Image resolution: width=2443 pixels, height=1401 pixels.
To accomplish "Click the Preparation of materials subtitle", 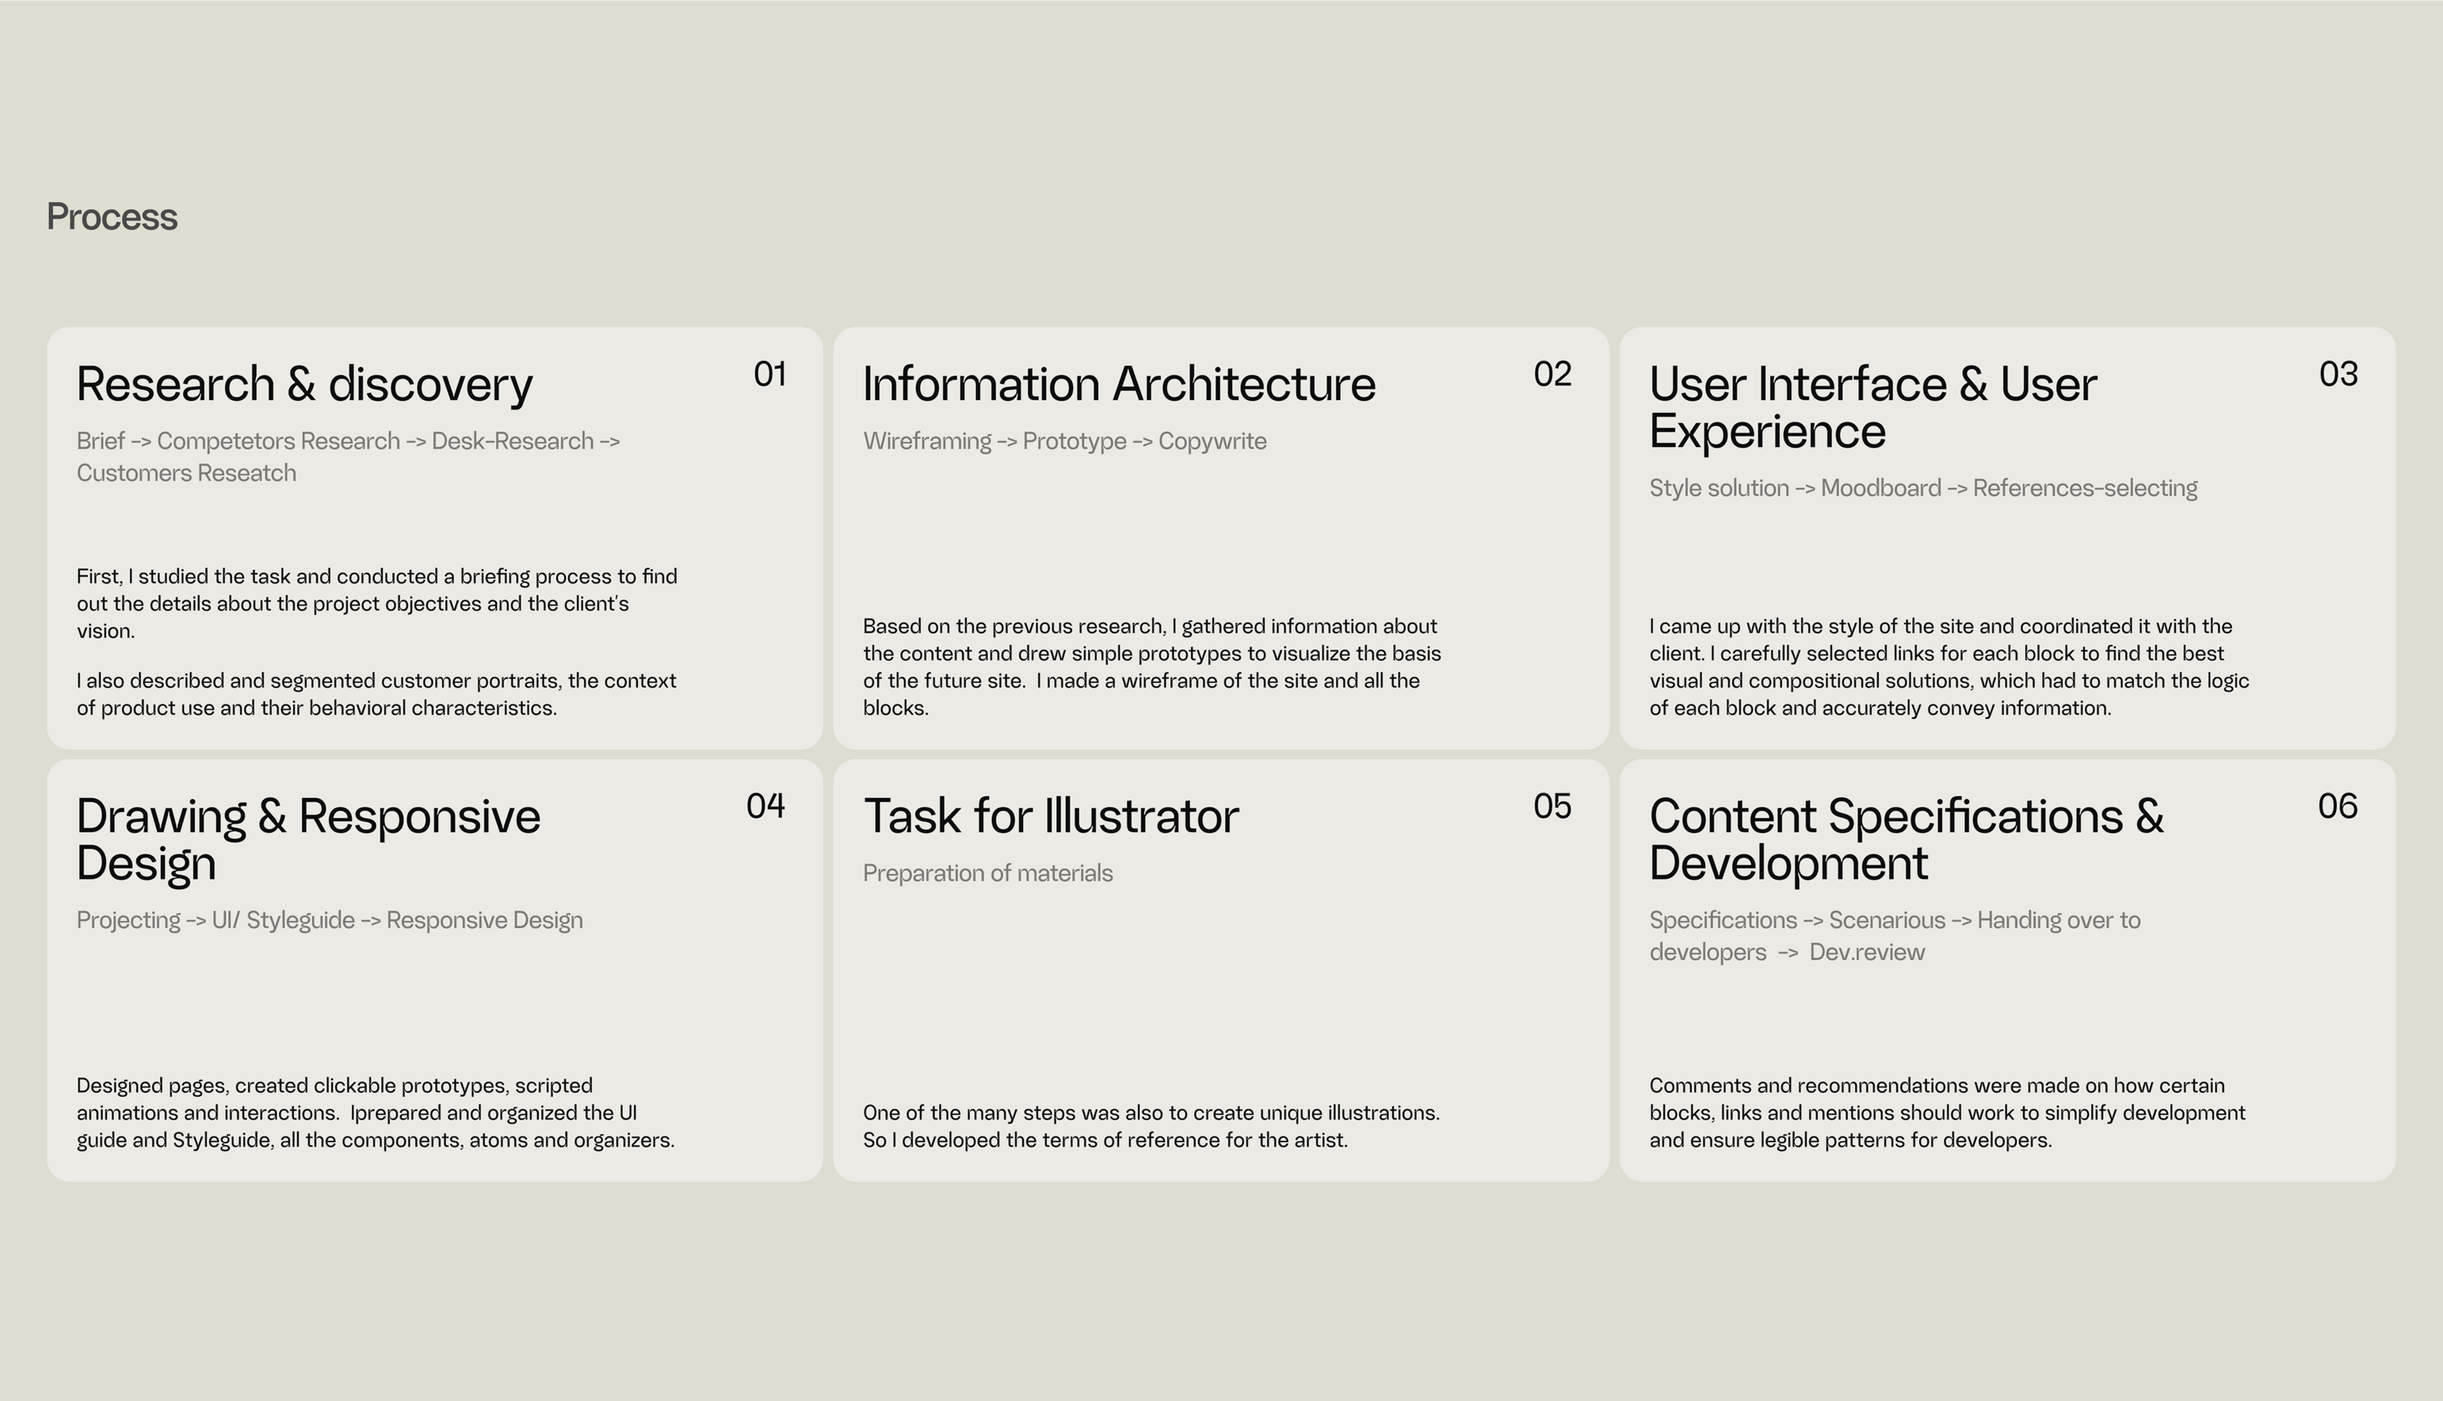I will [x=986, y=874].
